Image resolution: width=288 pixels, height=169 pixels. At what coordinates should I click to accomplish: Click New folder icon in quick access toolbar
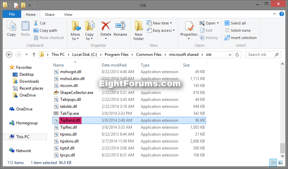[x=23, y=5]
